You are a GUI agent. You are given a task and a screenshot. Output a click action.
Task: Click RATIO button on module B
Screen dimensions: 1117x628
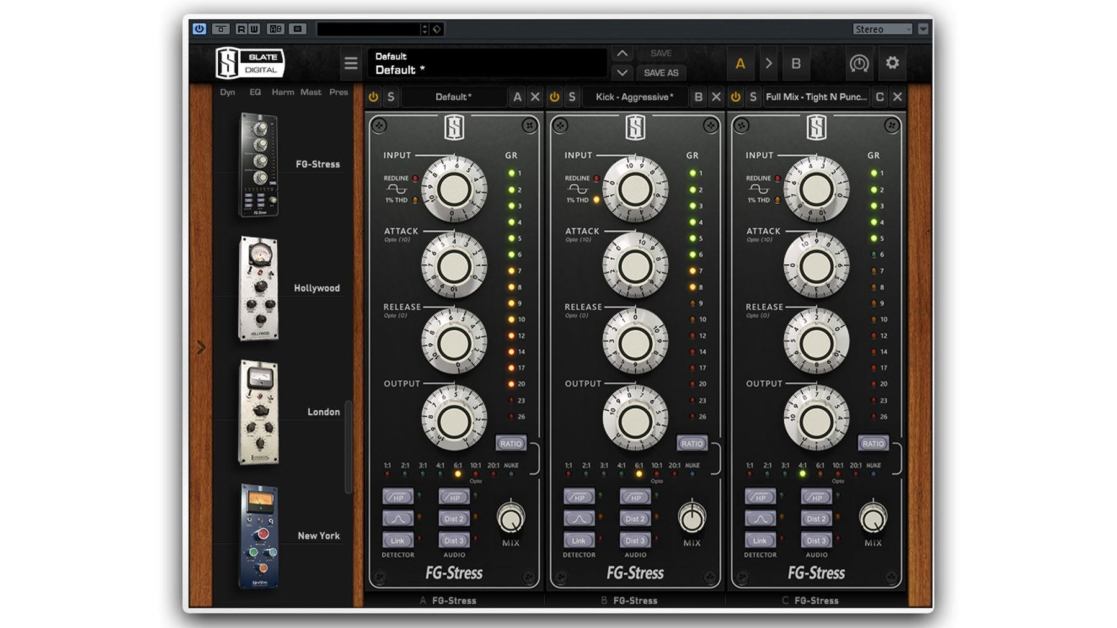pyautogui.click(x=692, y=443)
